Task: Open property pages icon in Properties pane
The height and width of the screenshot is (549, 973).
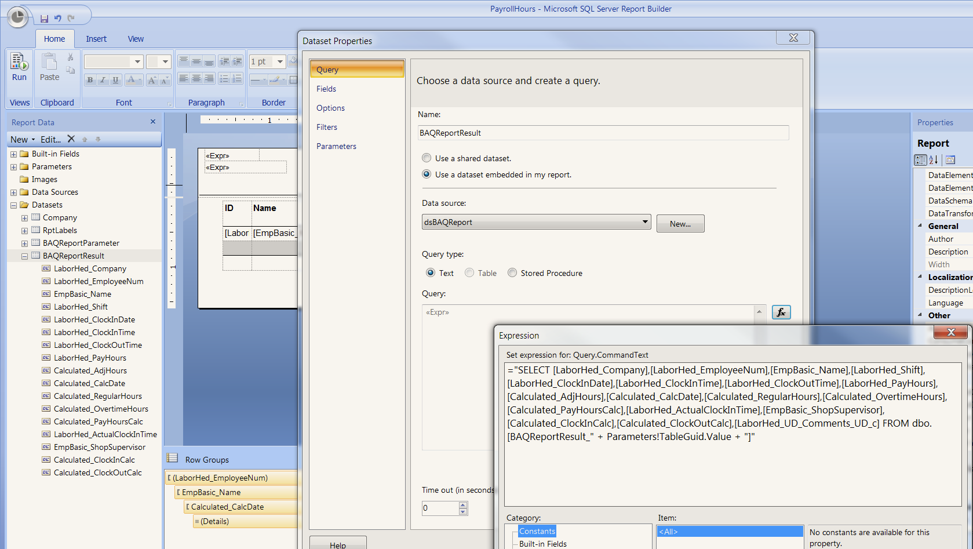Action: click(x=950, y=160)
